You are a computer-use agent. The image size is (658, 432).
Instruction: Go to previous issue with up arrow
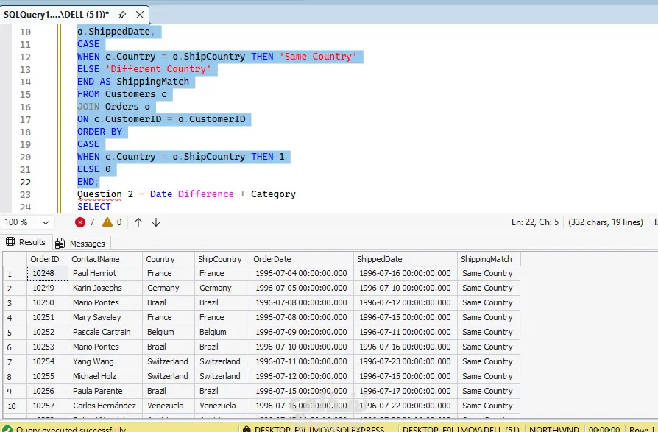tap(138, 222)
